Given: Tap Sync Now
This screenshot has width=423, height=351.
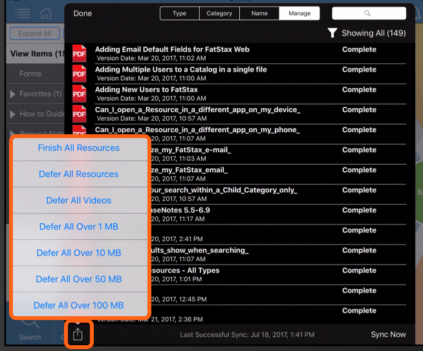Looking at the screenshot, I should tap(388, 334).
